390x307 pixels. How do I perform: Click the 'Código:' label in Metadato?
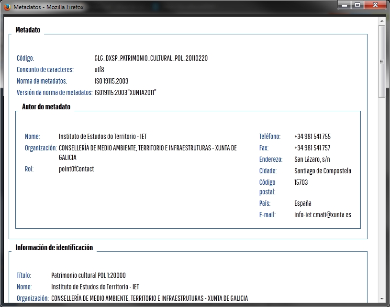25,58
